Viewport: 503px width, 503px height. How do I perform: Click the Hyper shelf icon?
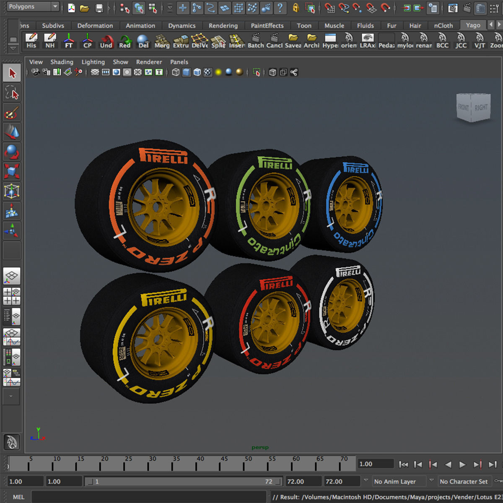click(330, 41)
